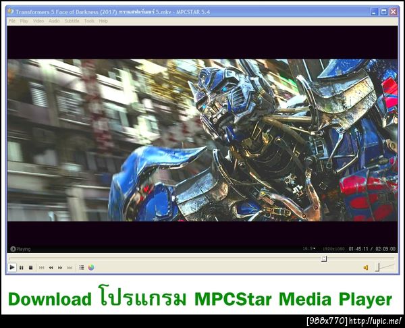
Task: Minimize the MPCSTAR window
Action: pyautogui.click(x=374, y=11)
